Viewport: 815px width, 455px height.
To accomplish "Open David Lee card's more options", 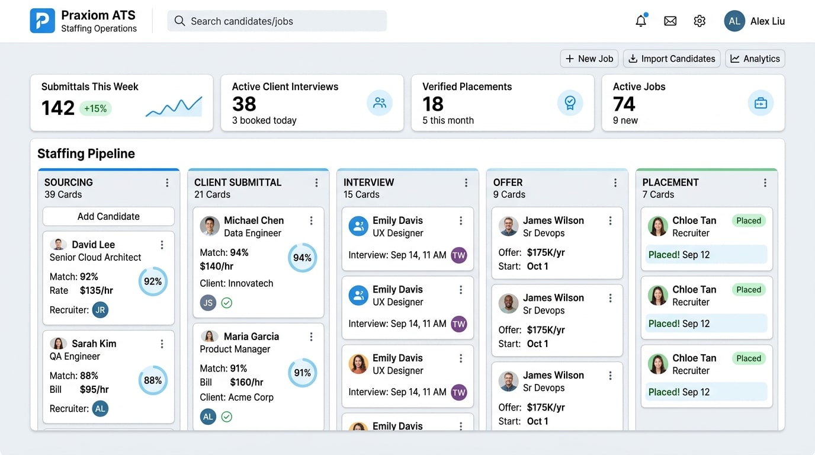I will click(162, 245).
